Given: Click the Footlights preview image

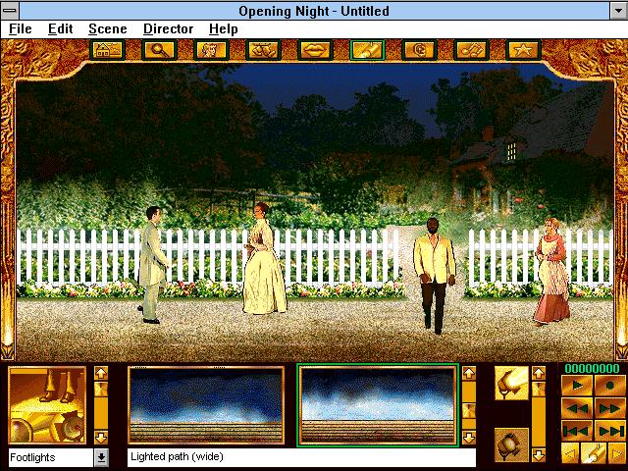Looking at the screenshot, I should pyautogui.click(x=47, y=405).
